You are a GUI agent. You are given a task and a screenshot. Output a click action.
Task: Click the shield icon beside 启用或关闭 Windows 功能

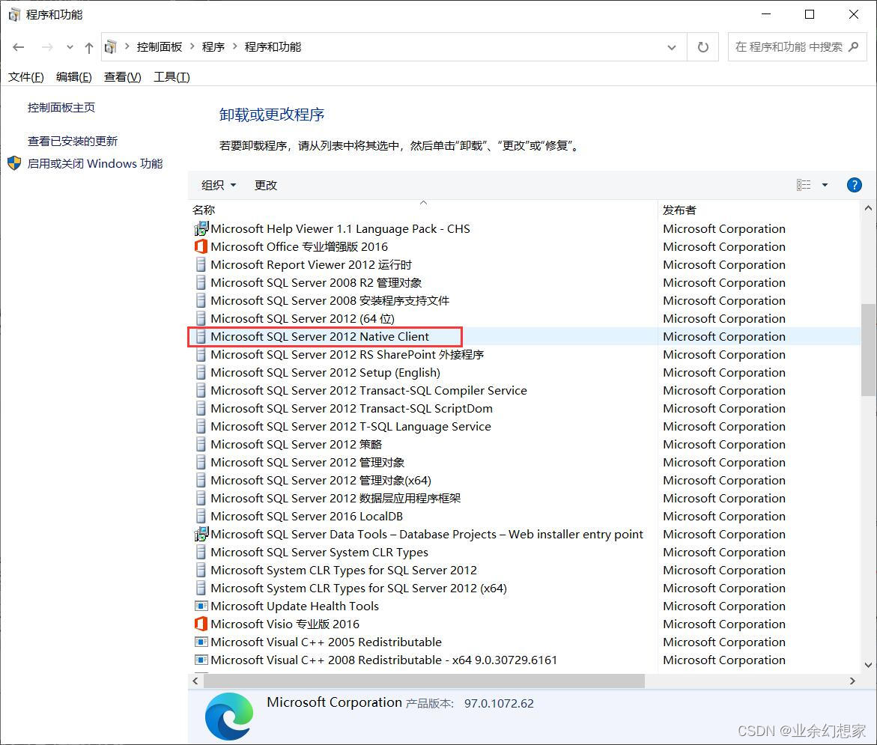click(14, 163)
